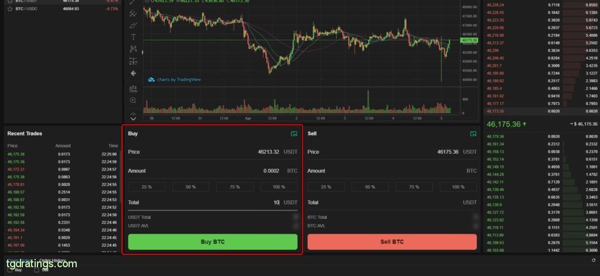Click recent trade price 46,172.31
The width and height of the screenshot is (600, 276).
coord(16,169)
